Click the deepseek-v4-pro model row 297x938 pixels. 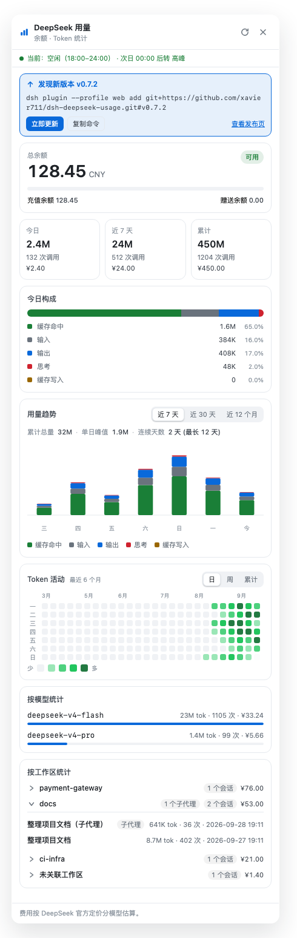145,738
